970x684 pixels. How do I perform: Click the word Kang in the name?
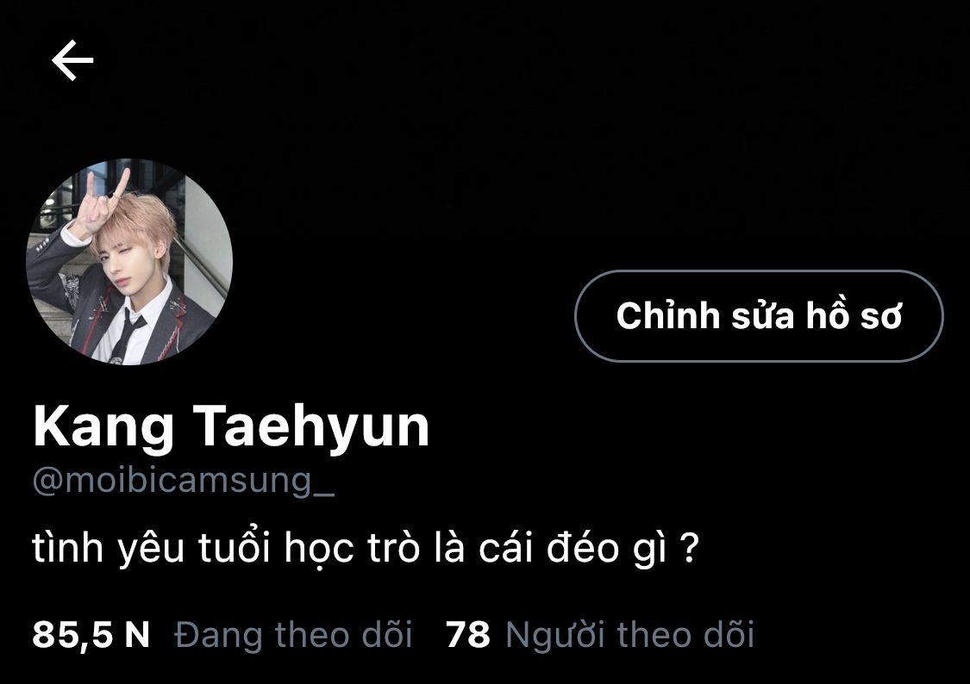pyautogui.click(x=103, y=426)
